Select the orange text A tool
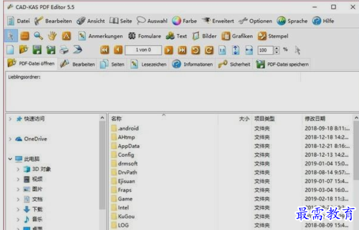Image resolution: width=359 pixels, height=230 pixels. pyautogui.click(x=66, y=36)
